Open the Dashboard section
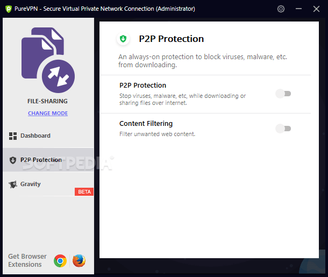The height and width of the screenshot is (277, 328). [x=48, y=136]
